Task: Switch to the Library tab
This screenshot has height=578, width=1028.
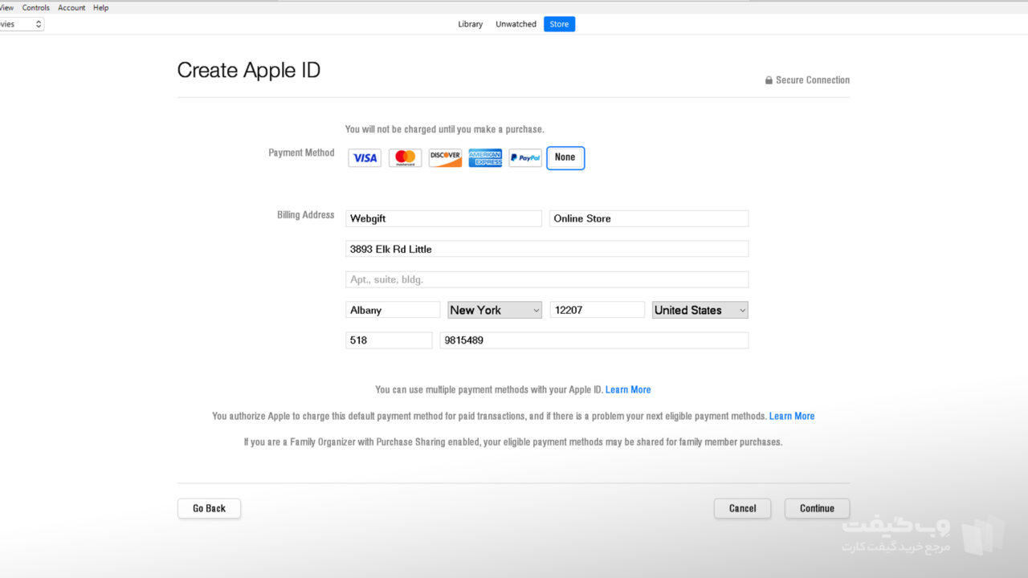Action: point(471,24)
